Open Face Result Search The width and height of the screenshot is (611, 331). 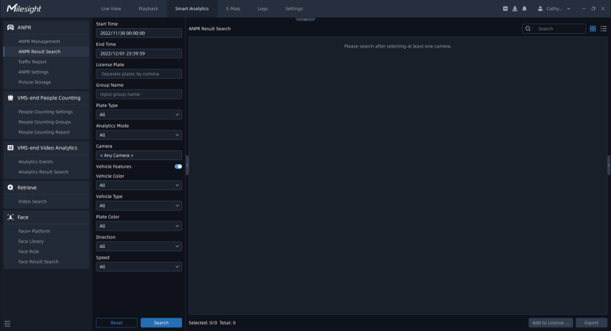click(x=38, y=262)
